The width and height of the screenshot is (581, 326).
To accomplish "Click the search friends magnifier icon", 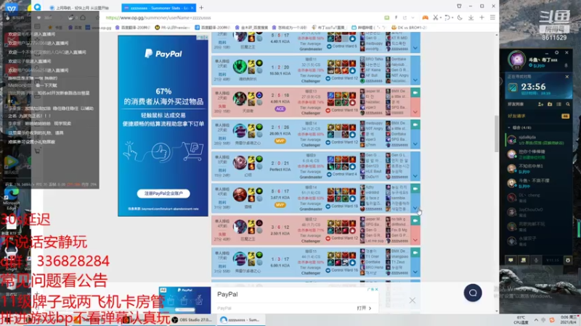I will pos(568,104).
